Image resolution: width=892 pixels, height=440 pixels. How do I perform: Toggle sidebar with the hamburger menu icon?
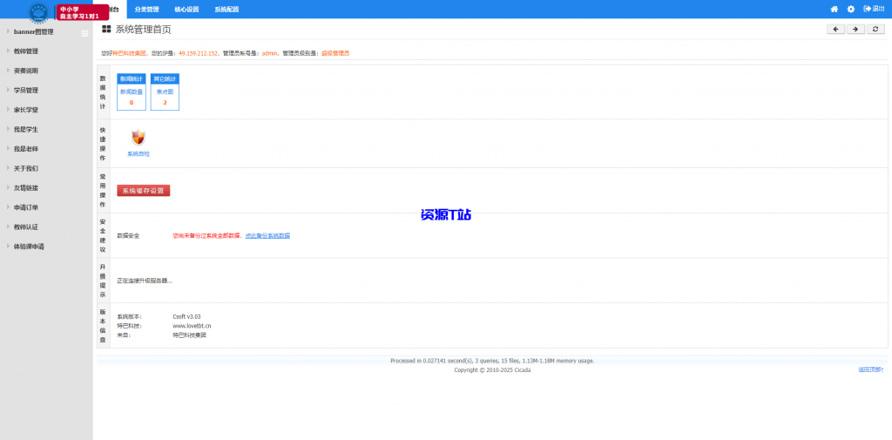84,33
